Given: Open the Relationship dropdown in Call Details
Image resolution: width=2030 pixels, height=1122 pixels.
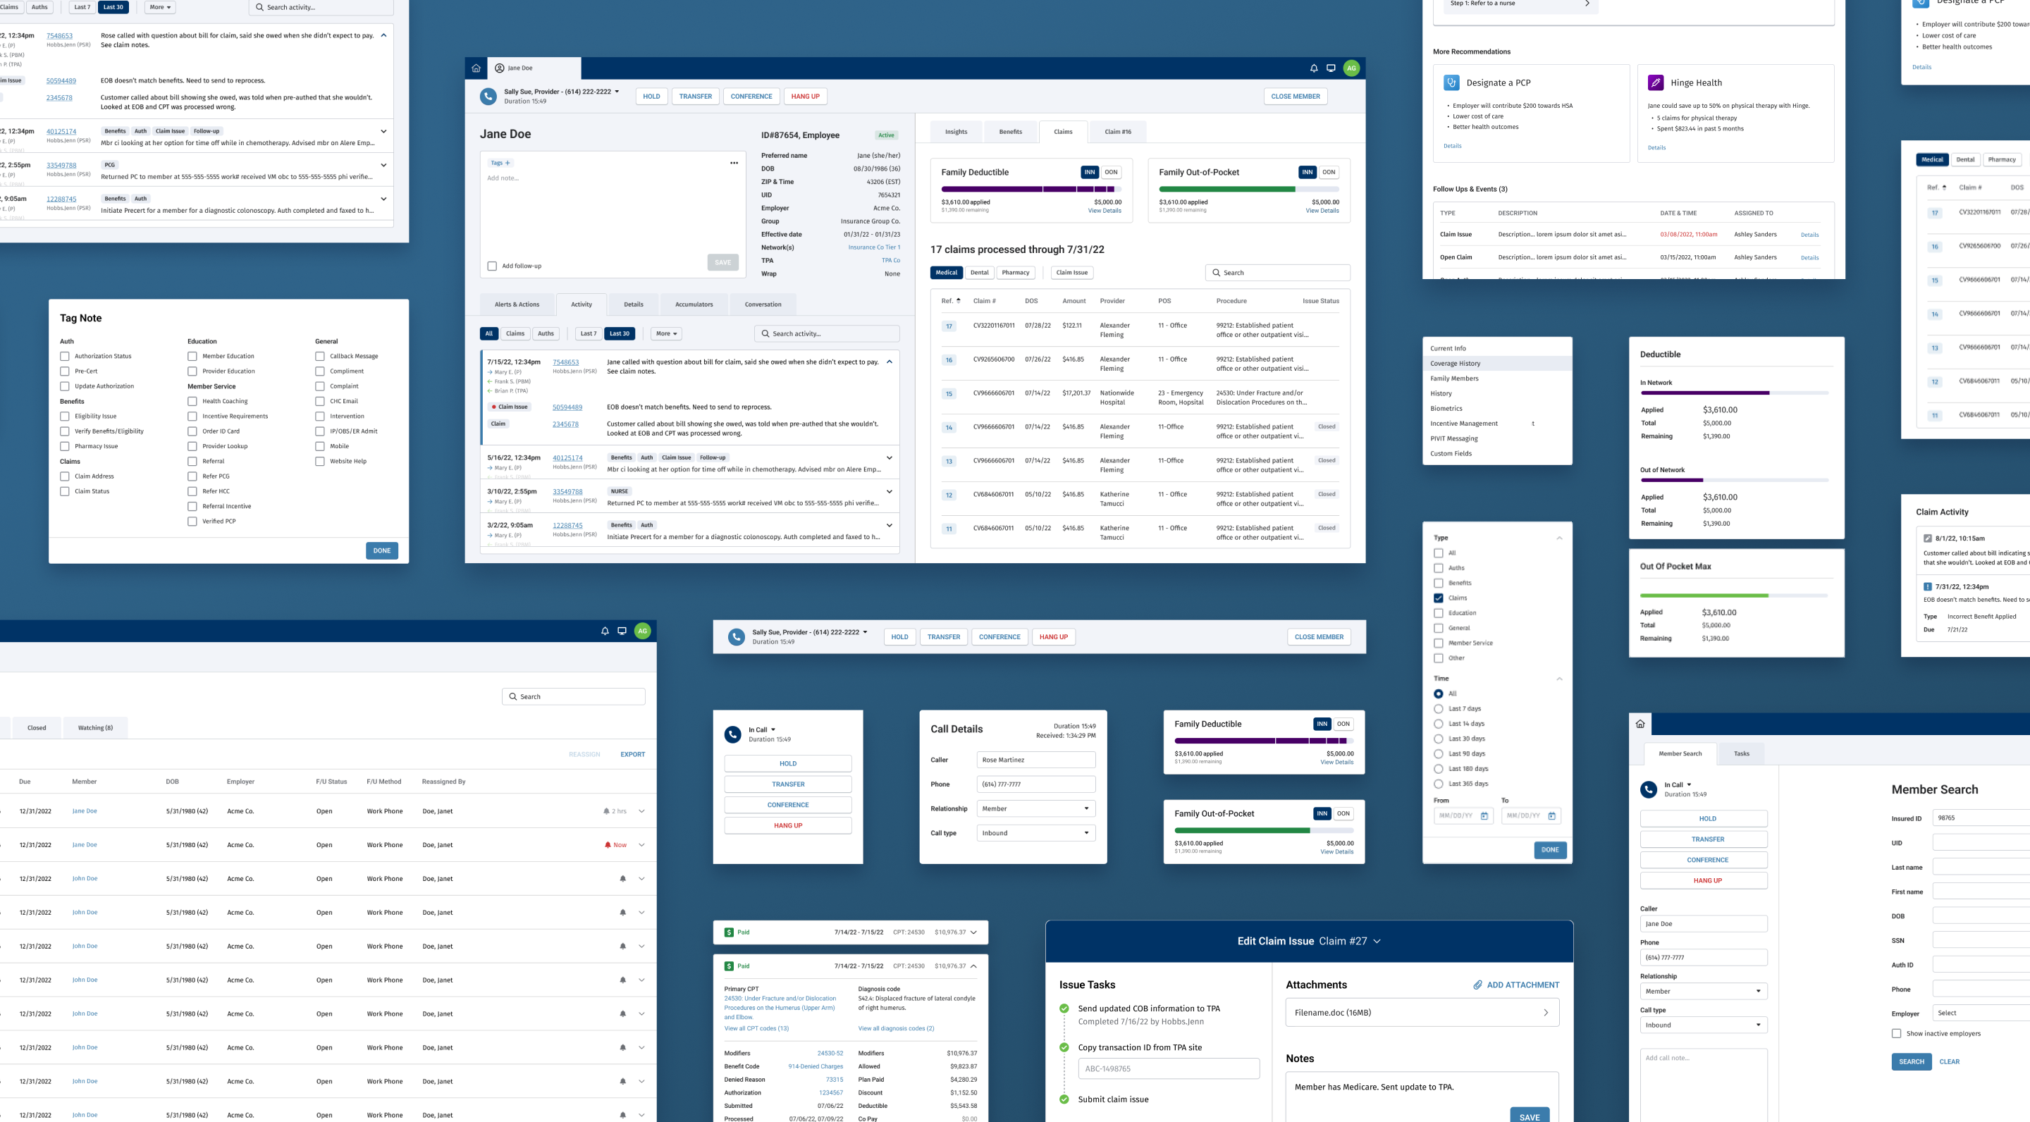Looking at the screenshot, I should [1035, 808].
